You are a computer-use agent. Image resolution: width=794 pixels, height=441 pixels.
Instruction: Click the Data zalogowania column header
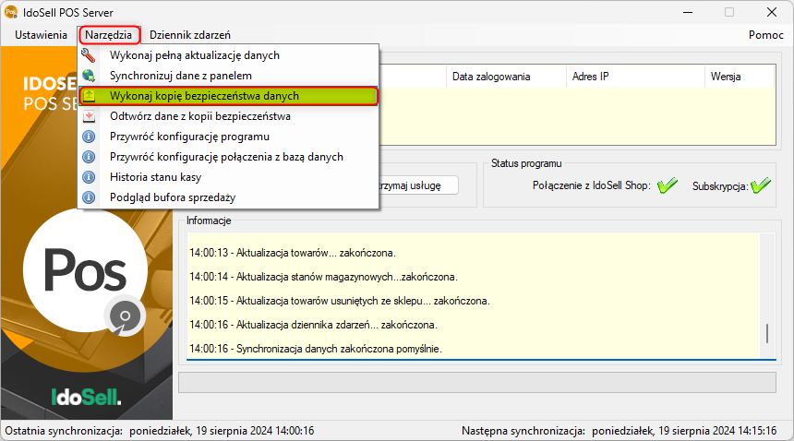click(506, 77)
